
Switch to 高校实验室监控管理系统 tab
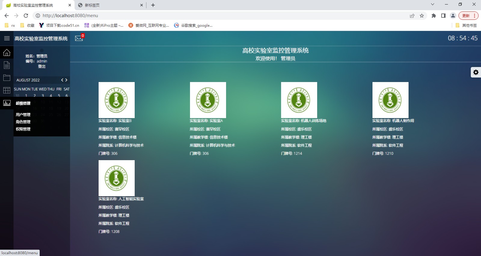coord(38,5)
